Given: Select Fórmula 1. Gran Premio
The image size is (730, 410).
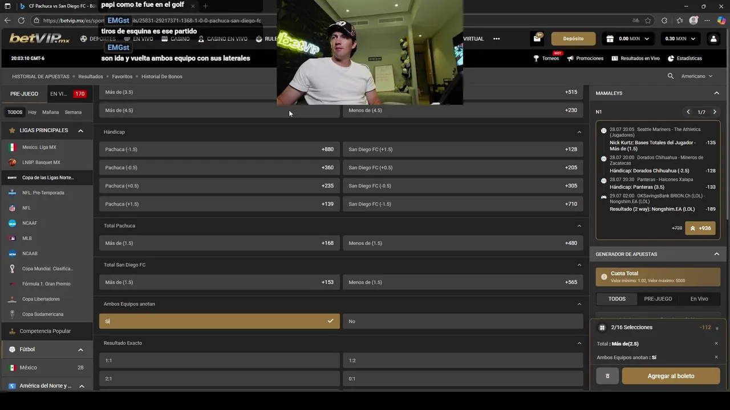Looking at the screenshot, I should [x=46, y=284].
